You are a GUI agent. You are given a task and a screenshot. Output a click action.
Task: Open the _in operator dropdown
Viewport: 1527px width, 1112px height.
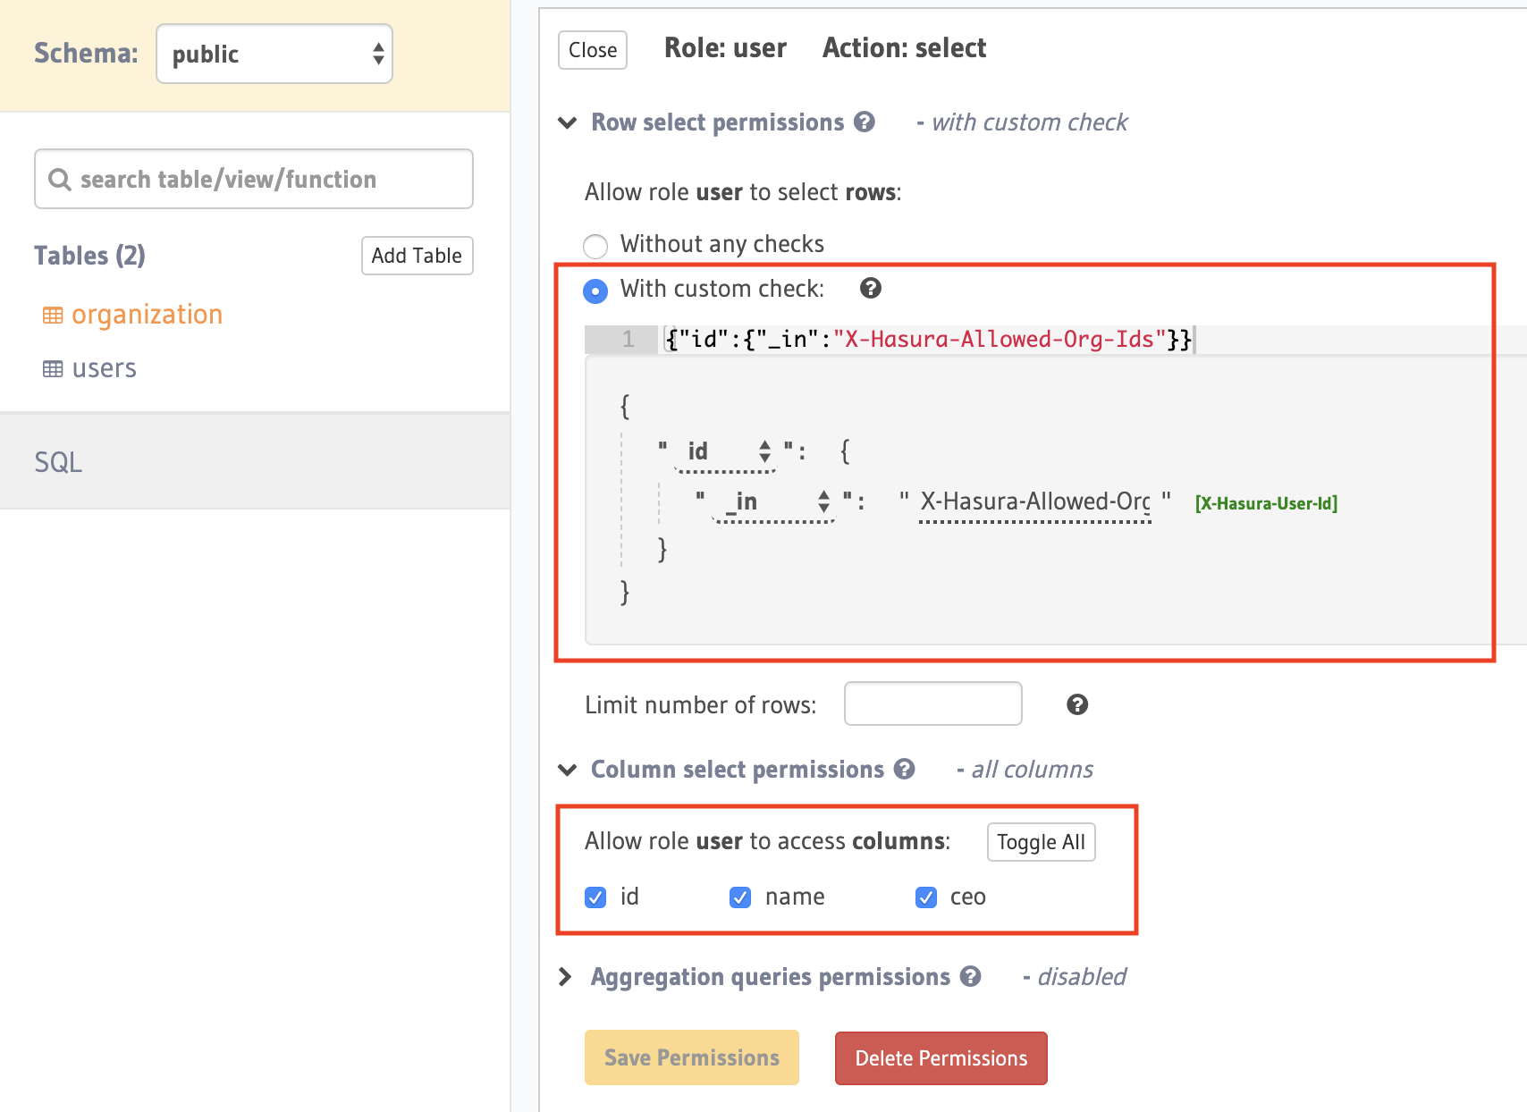(x=773, y=501)
